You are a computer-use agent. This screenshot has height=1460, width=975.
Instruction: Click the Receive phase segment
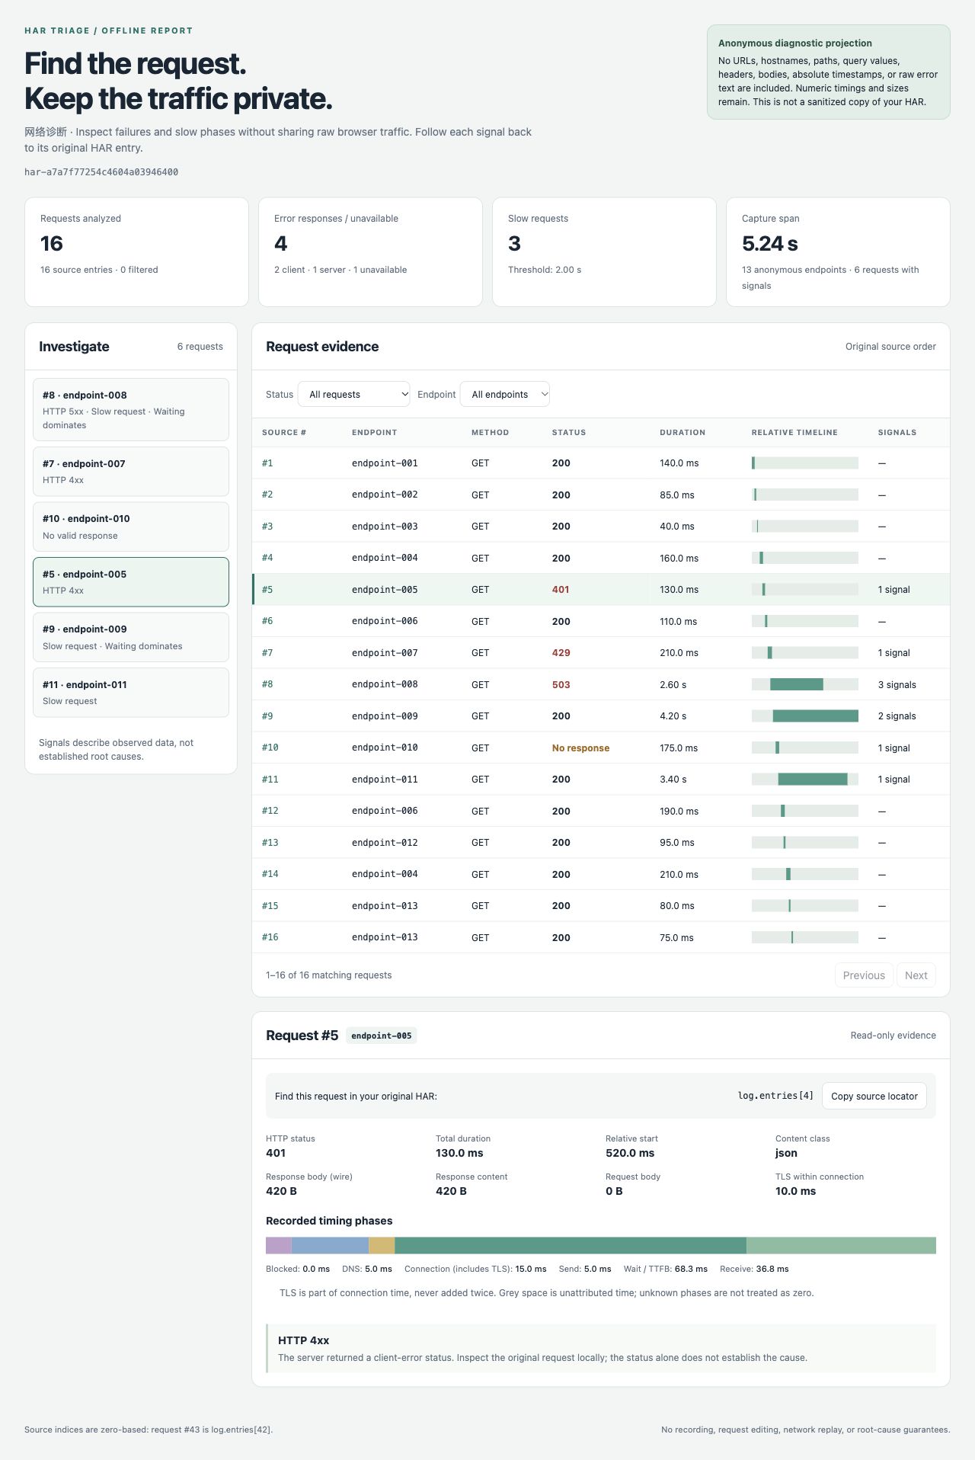[x=841, y=1245]
